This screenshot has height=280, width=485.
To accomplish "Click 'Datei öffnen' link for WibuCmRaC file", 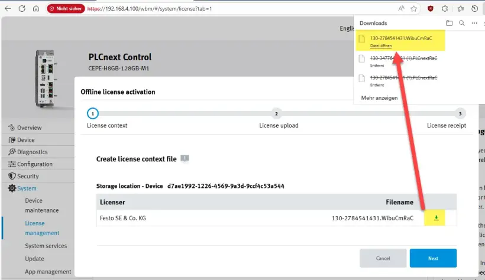I will [381, 45].
